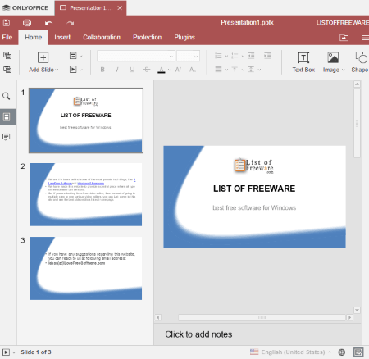Switch to the Protection tab

147,38
